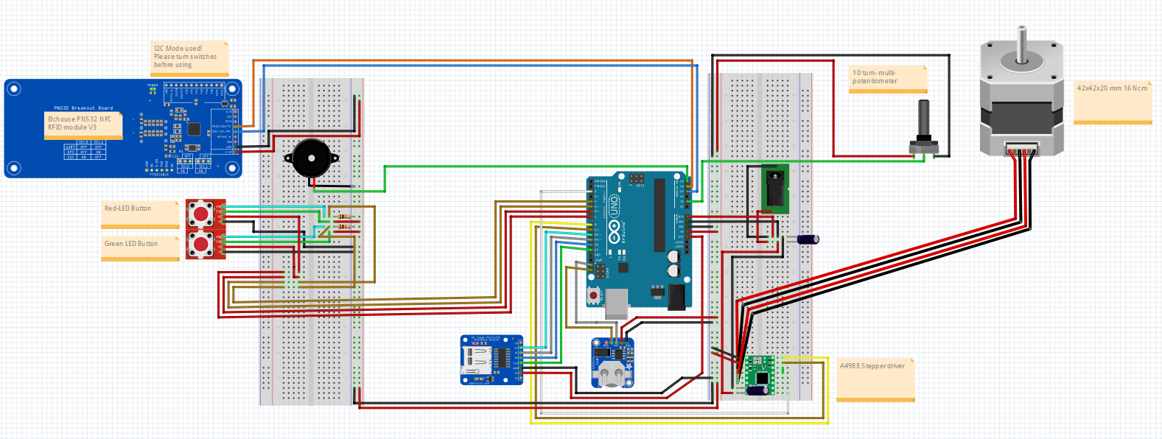Image resolution: width=1162 pixels, height=439 pixels.
Task: Select the right breadboard
Action: coord(760,236)
